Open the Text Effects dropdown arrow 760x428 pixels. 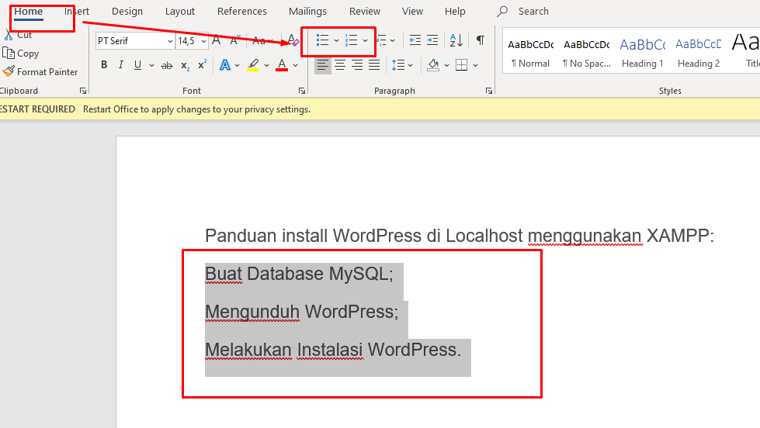click(x=237, y=65)
